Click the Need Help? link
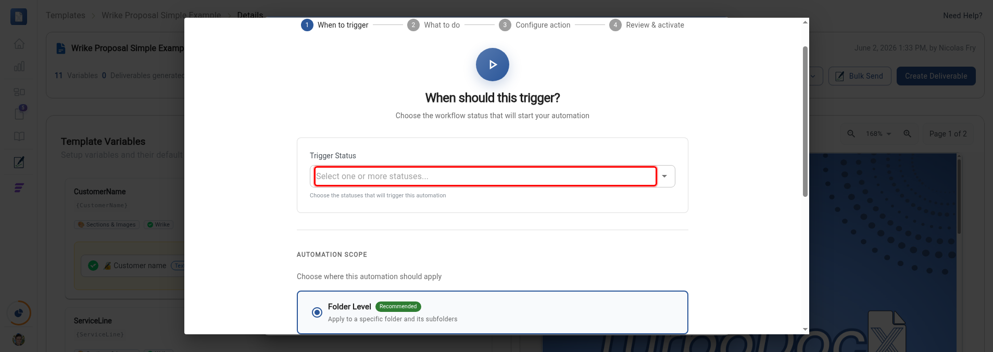Viewport: 993px width, 352px height. (962, 16)
